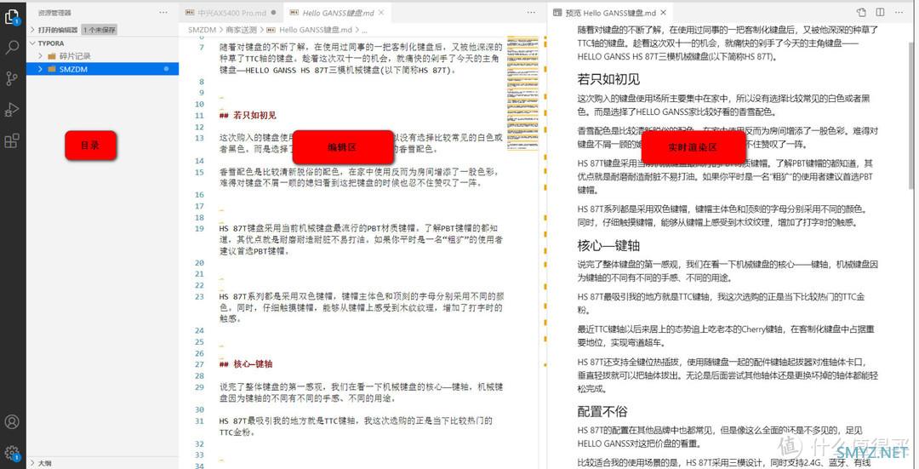This screenshot has height=469, width=919.
Task: Expand the 打开的编辑器 section
Action: pyautogui.click(x=57, y=29)
